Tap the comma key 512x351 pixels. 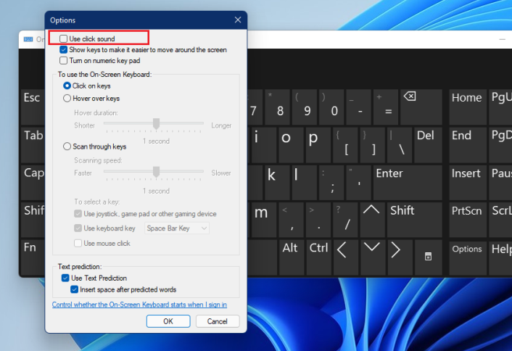point(292,220)
